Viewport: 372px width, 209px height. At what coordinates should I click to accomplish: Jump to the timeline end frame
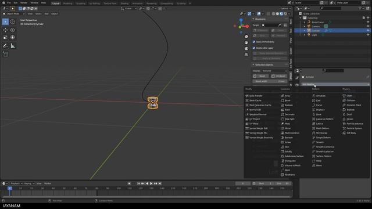tap(160, 183)
